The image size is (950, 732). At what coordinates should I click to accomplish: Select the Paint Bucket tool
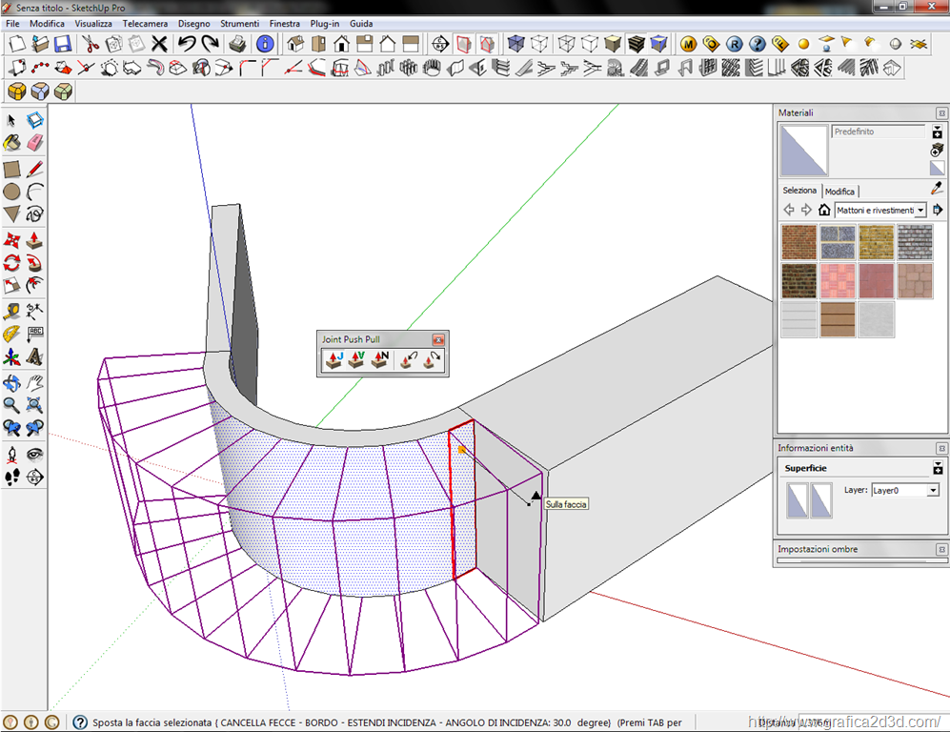(x=12, y=143)
